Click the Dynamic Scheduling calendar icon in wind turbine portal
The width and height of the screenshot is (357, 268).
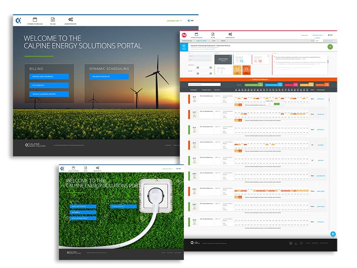(x=34, y=20)
